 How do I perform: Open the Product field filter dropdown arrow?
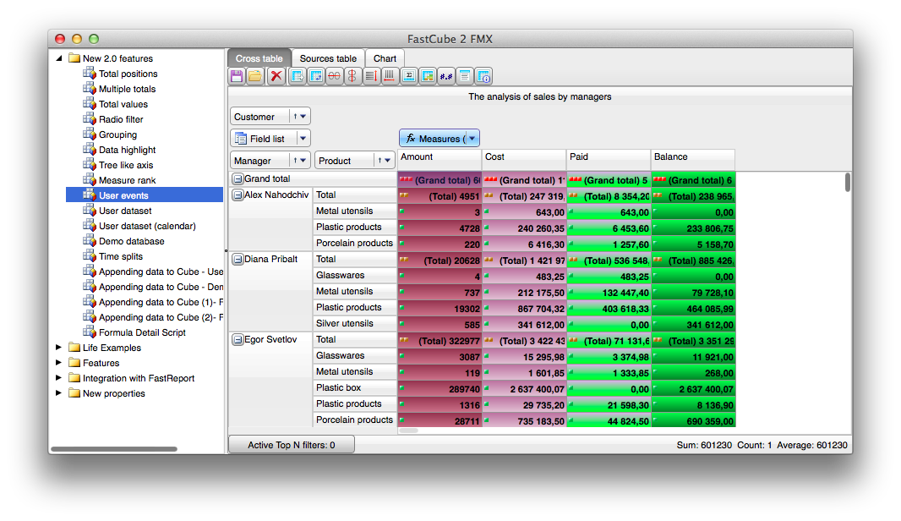click(388, 161)
